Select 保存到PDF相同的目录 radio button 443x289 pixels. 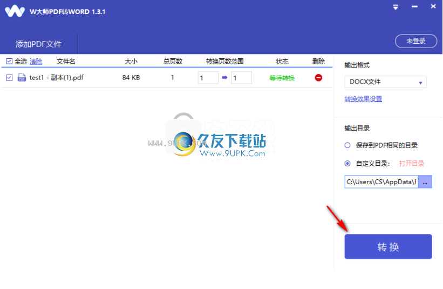(x=347, y=145)
